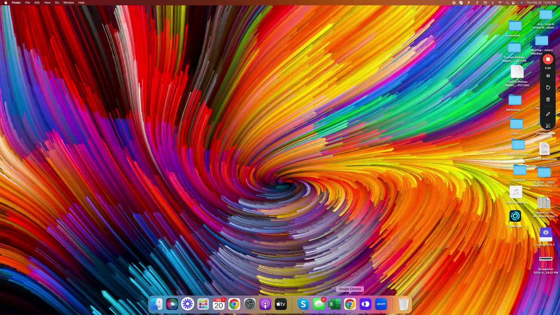This screenshot has width=560, height=315.
Task: Open Skype from the Dock
Action: point(303,304)
